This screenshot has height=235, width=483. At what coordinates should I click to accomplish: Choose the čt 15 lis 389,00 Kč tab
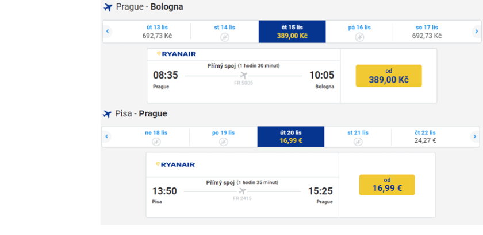coord(292,32)
